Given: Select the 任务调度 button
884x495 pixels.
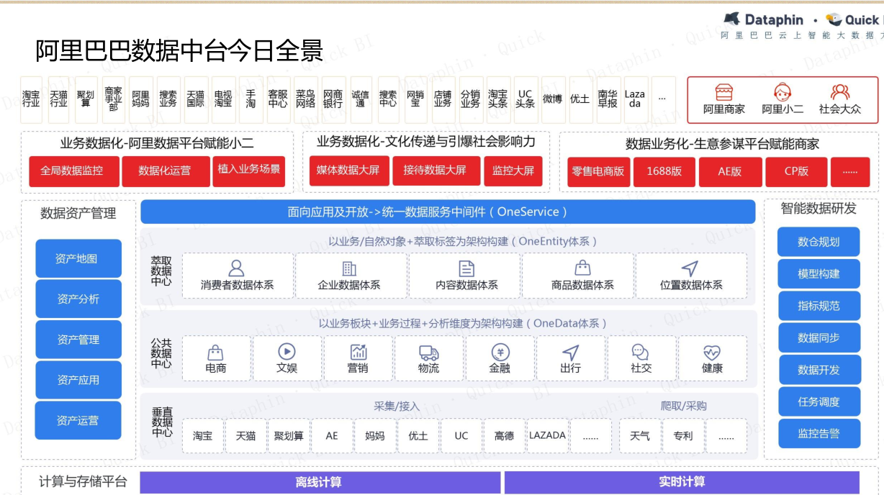Looking at the screenshot, I should coord(818,402).
